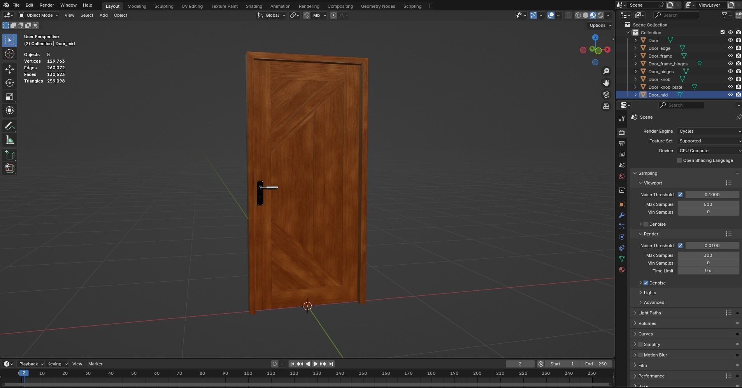The width and height of the screenshot is (742, 388).
Task: Open the Render properties tab
Action: point(622,133)
